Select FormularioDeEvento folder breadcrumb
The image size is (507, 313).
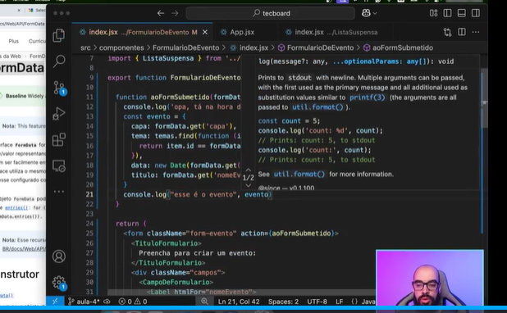click(185, 48)
